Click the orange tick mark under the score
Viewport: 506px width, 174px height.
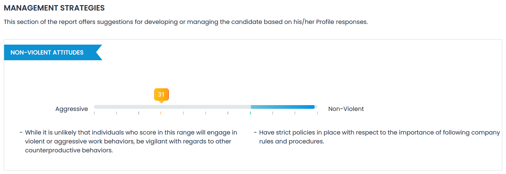pos(161,113)
